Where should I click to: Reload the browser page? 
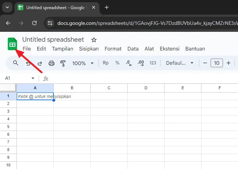click(34, 23)
